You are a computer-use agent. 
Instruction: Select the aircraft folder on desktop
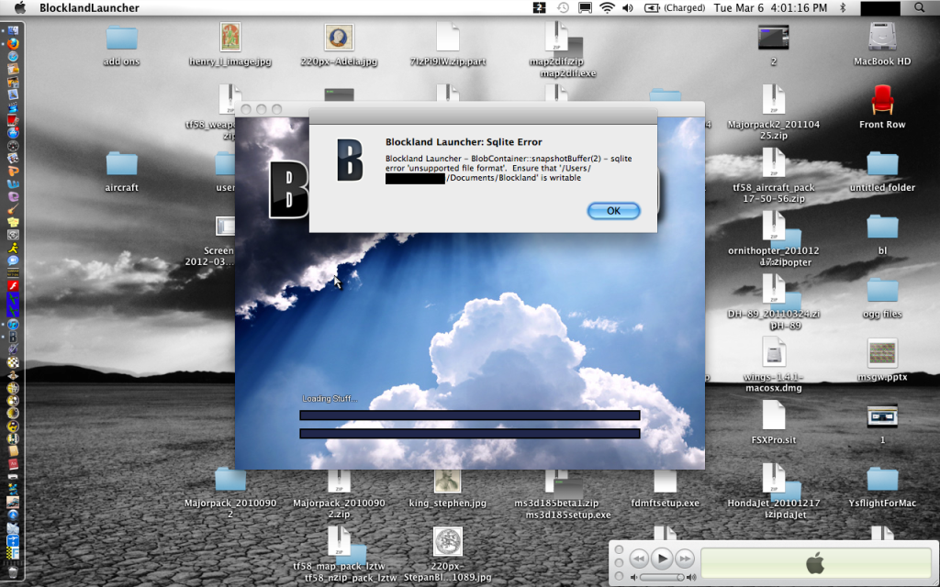click(x=121, y=164)
